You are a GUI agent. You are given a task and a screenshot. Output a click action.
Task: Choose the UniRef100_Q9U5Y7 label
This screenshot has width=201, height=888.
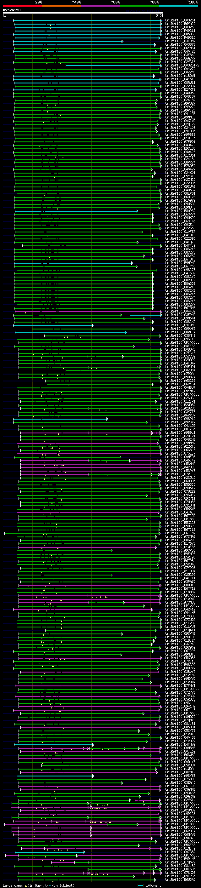point(180,488)
